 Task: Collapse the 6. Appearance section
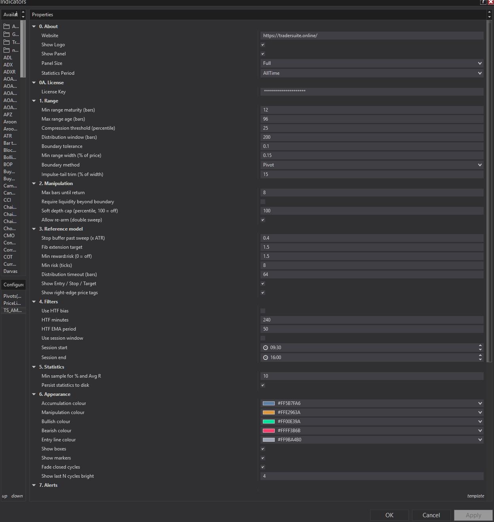[34, 394]
